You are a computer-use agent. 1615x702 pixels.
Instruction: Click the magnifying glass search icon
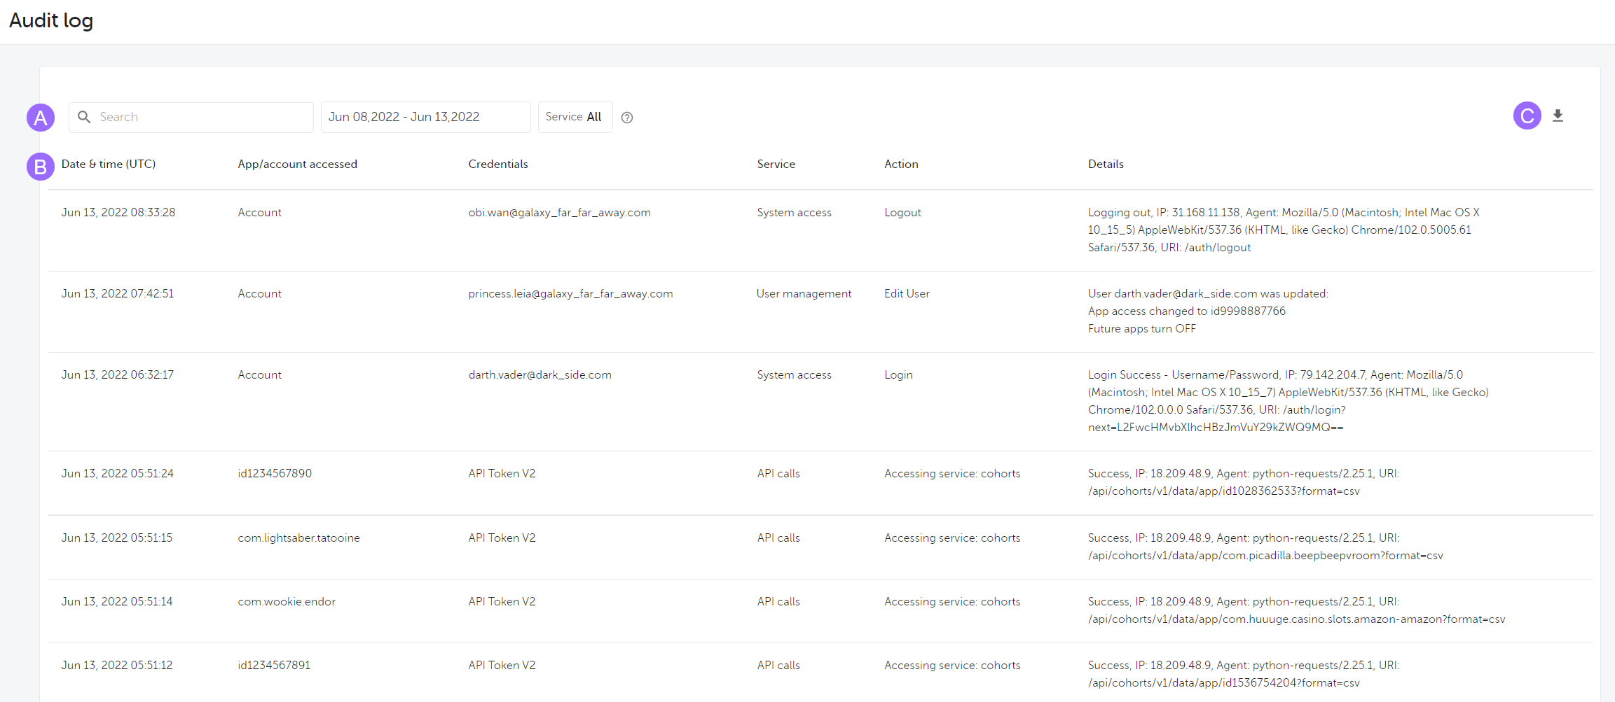84,117
